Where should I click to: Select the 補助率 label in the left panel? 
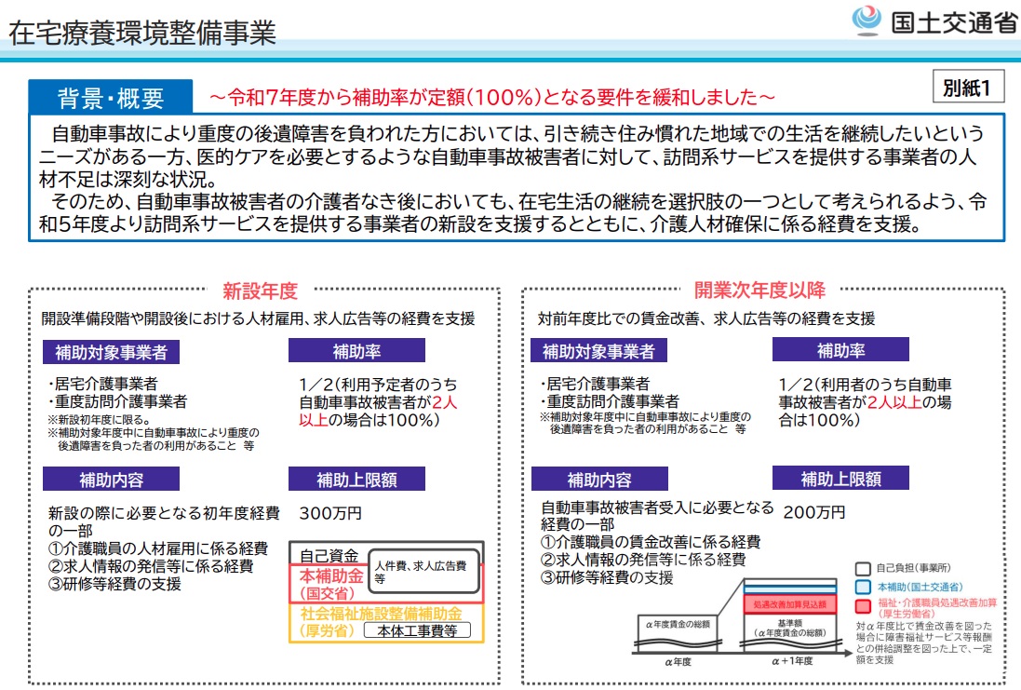(356, 351)
